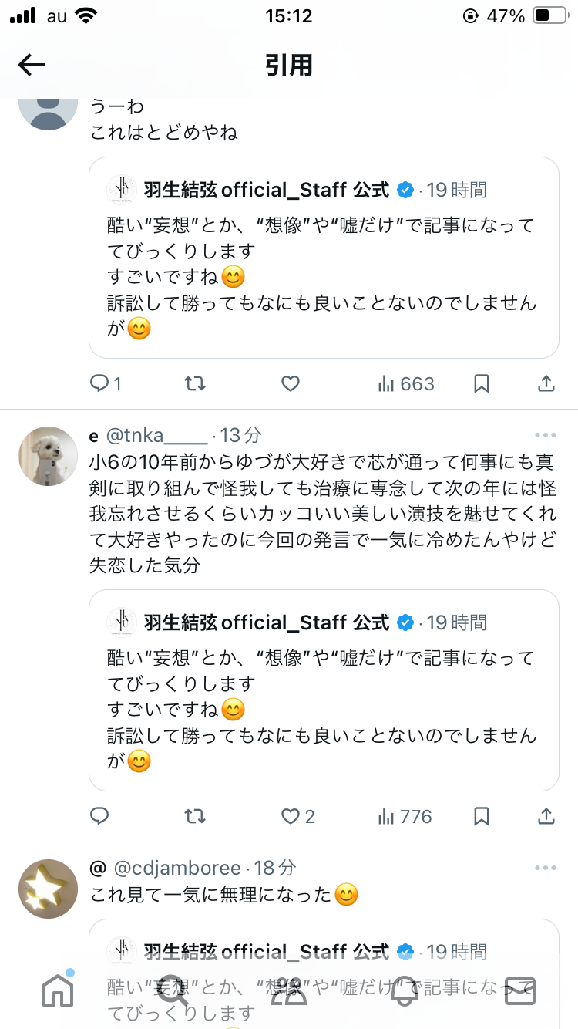The height and width of the screenshot is (1029, 578).
Task: Open @tnka____ profile from handle
Action: pyautogui.click(x=156, y=436)
